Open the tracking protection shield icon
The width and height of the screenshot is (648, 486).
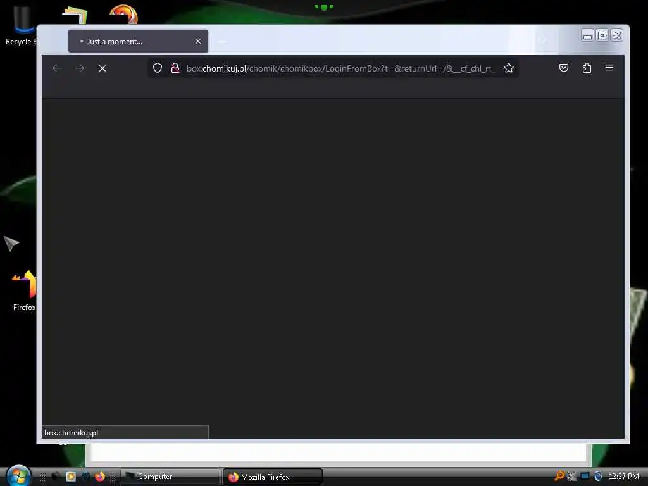coord(158,68)
